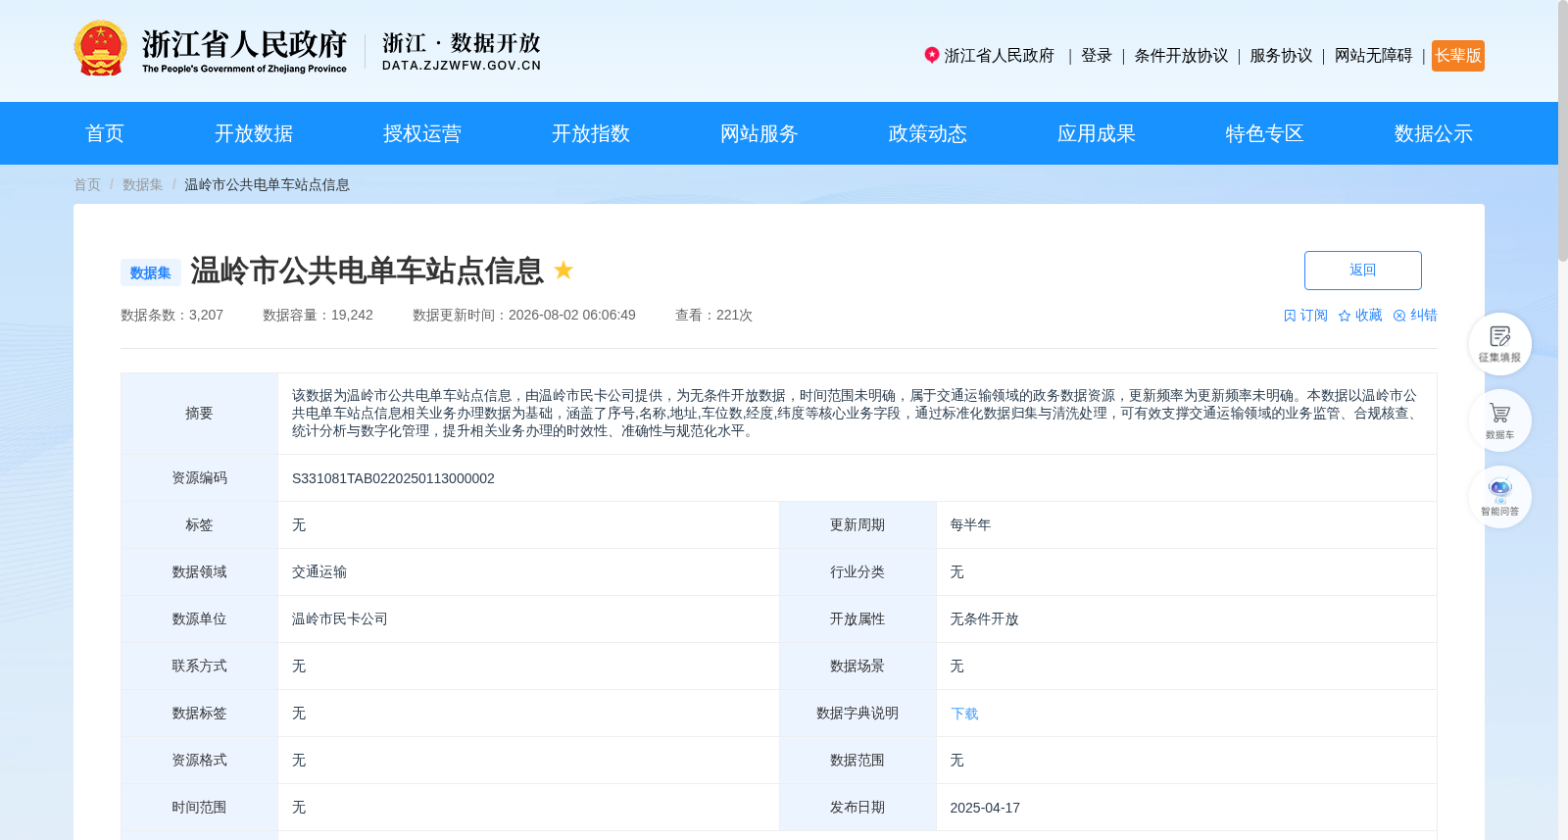The image size is (1568, 840).
Task: Click the page title 温岭市公共电单车站点信息
Action: point(367,271)
